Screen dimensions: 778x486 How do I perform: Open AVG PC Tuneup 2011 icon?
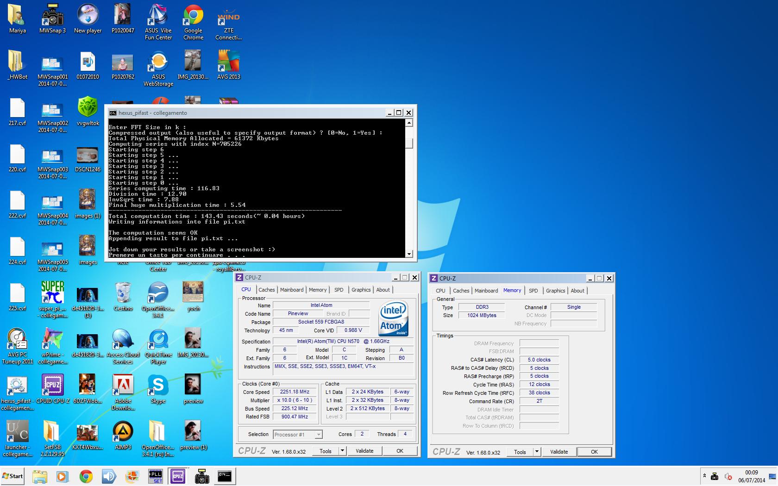(17, 346)
